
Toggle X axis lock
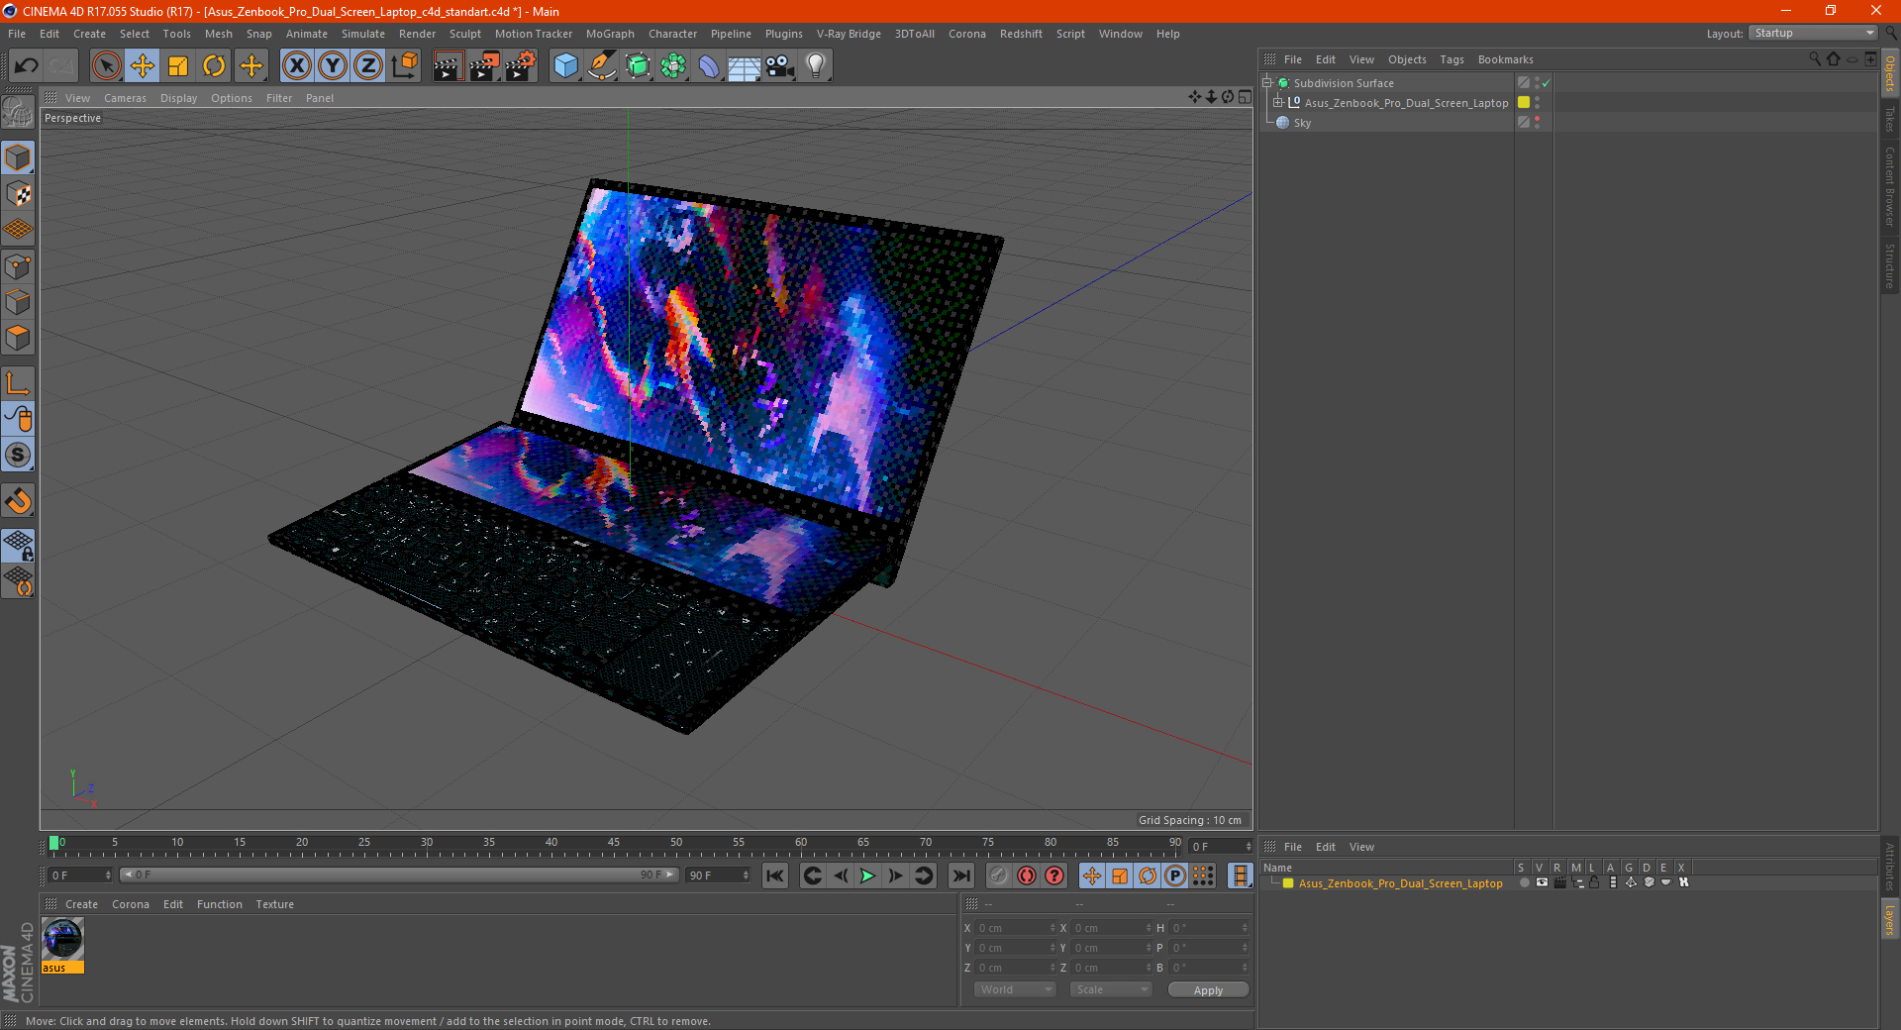coord(296,66)
